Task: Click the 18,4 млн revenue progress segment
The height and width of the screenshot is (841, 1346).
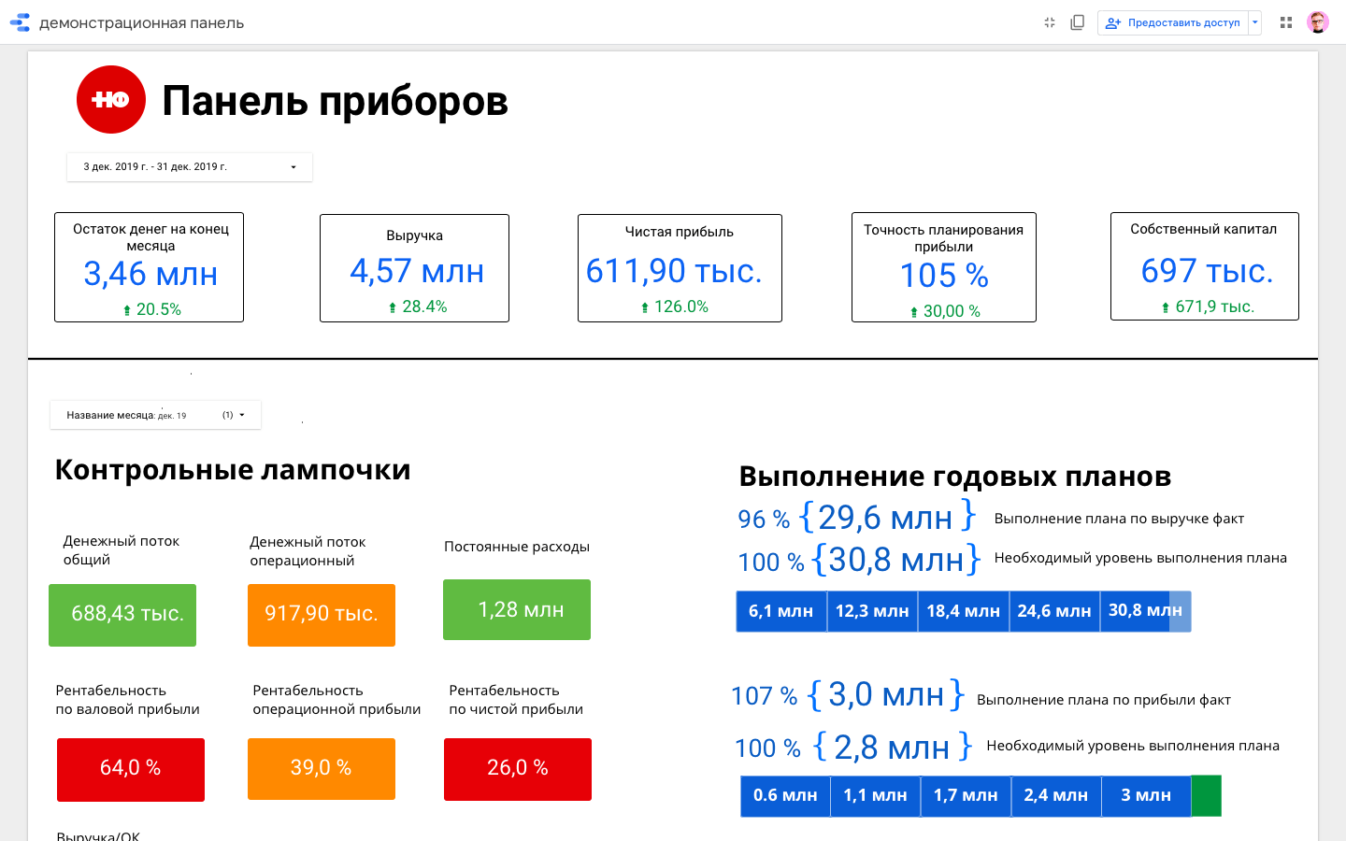Action: pos(963,611)
